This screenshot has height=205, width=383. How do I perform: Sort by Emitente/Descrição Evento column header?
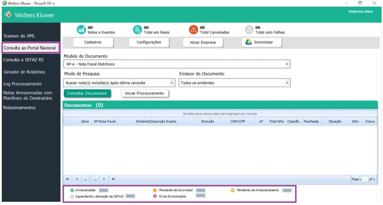[156, 121]
